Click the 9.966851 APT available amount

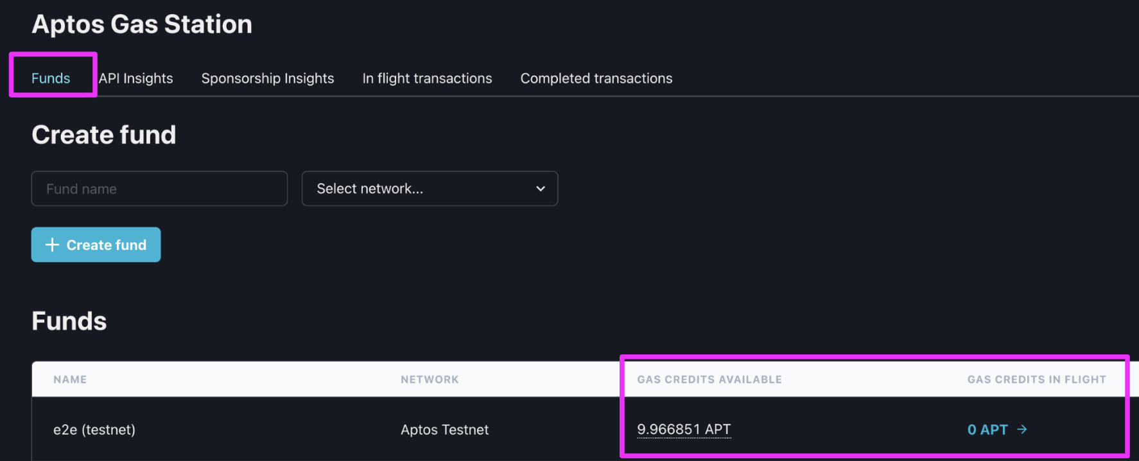point(684,429)
